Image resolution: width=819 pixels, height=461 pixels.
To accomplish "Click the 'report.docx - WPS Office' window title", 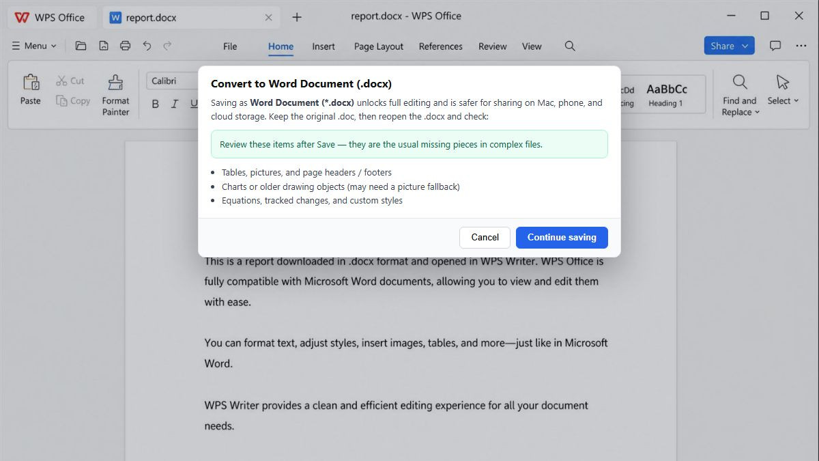I will (406, 16).
